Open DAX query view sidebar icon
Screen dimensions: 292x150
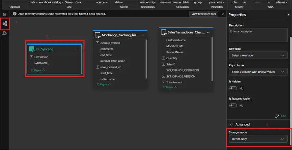[x=5, y=33]
